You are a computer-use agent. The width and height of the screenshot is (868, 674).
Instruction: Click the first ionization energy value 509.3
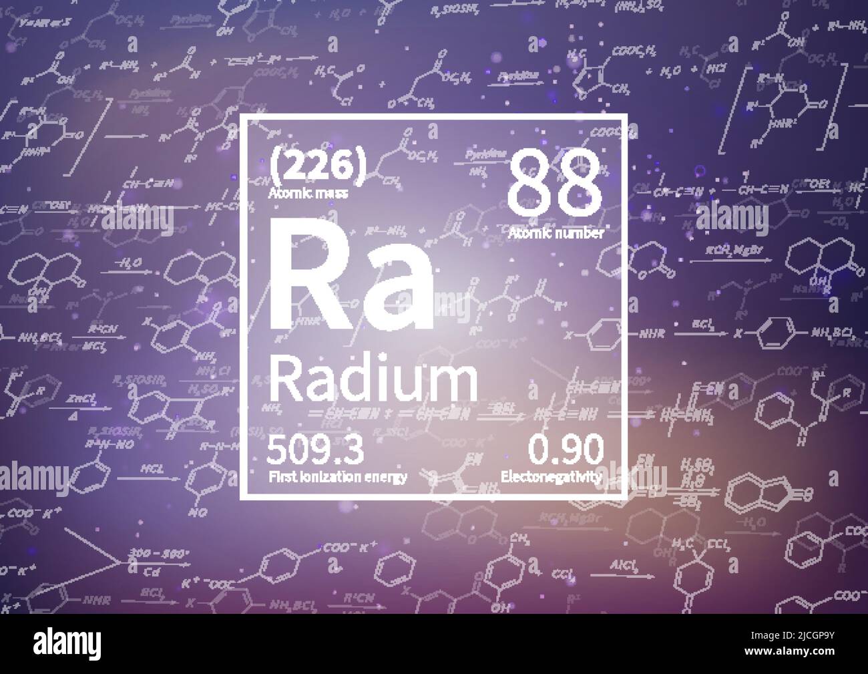(315, 450)
